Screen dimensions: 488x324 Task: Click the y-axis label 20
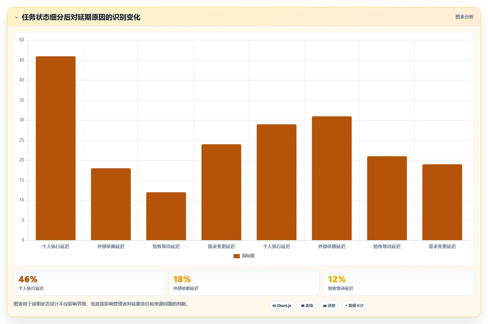tap(22, 160)
